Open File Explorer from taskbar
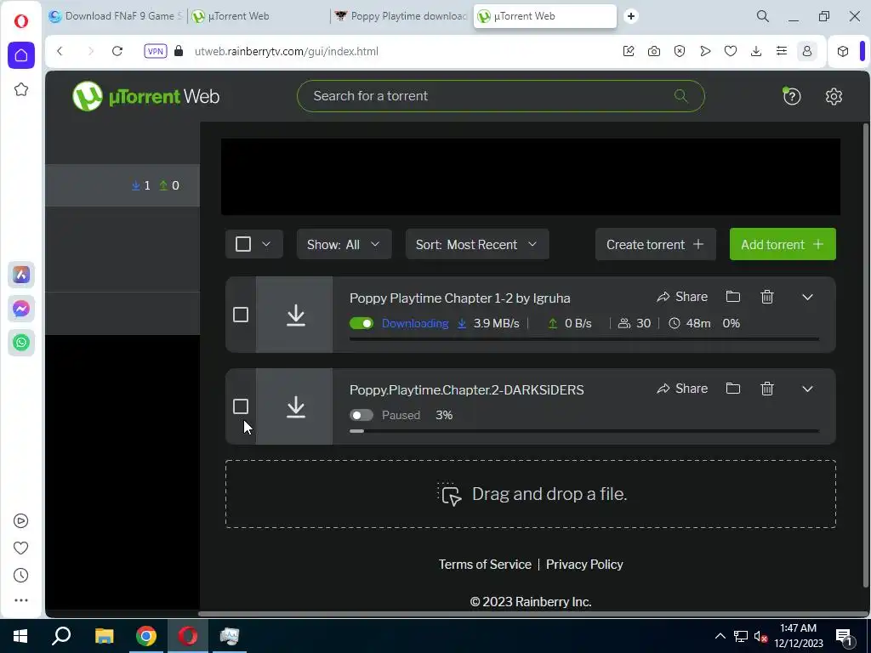871x653 pixels. [x=104, y=636]
